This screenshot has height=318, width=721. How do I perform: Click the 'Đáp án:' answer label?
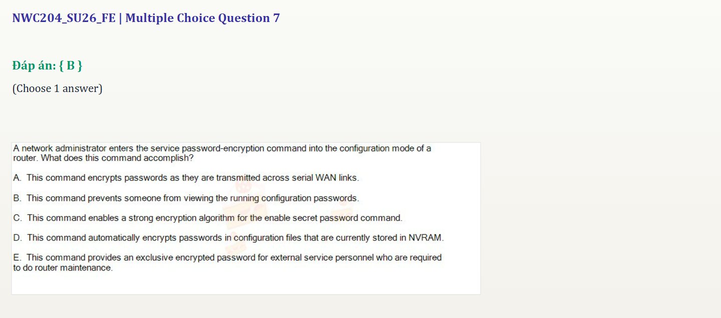pos(34,65)
